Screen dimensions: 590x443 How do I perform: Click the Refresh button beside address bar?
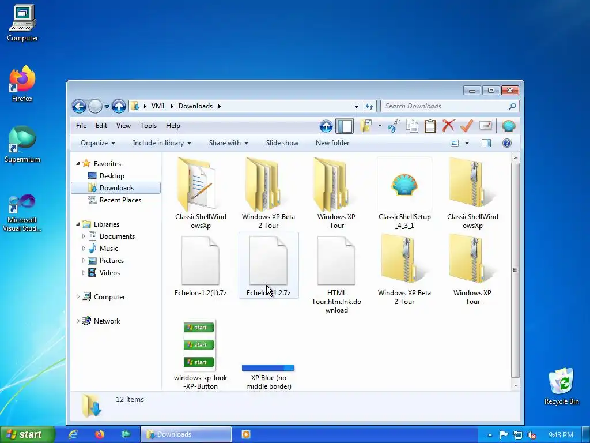[x=369, y=107]
